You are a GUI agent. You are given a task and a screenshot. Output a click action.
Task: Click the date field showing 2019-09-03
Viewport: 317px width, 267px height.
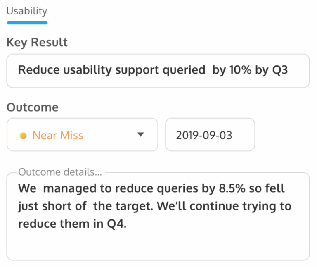pos(210,135)
